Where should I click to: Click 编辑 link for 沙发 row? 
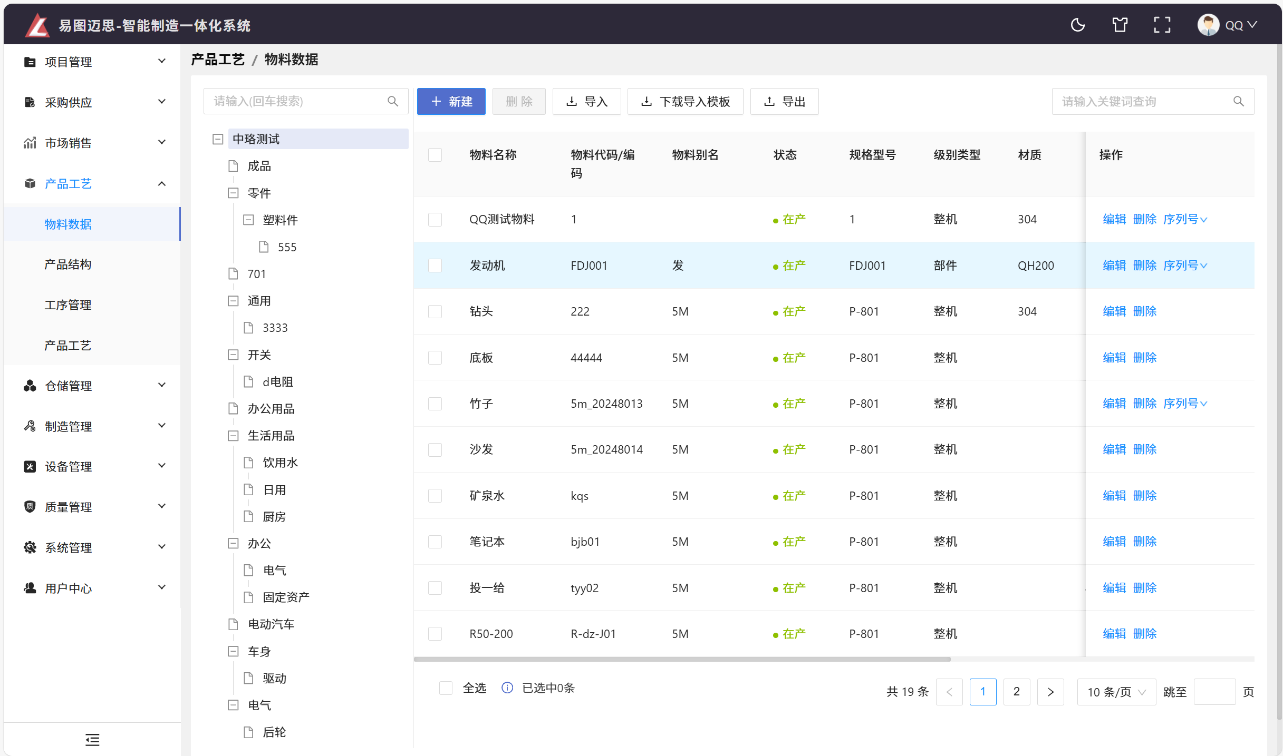click(x=1114, y=449)
